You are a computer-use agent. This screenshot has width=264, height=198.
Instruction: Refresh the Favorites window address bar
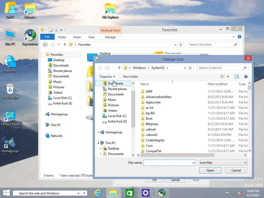point(181,45)
